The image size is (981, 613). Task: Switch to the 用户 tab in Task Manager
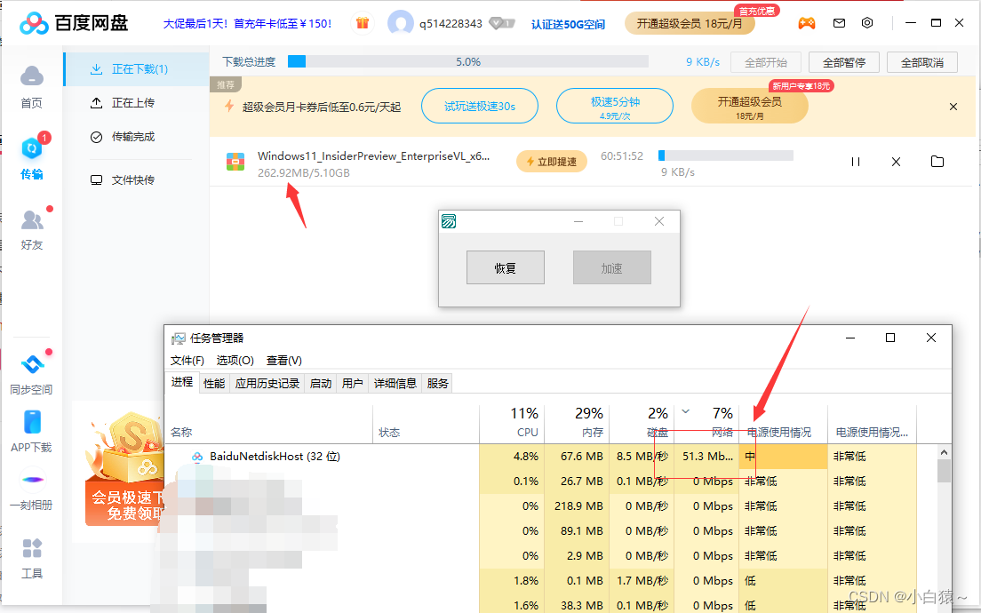352,384
